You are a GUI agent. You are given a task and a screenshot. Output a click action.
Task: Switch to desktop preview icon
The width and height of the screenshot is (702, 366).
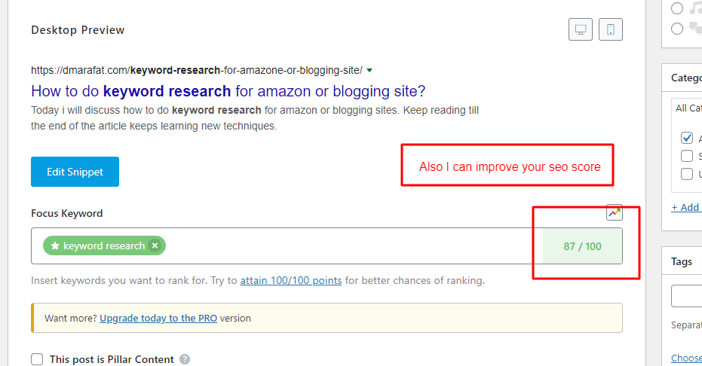click(581, 30)
